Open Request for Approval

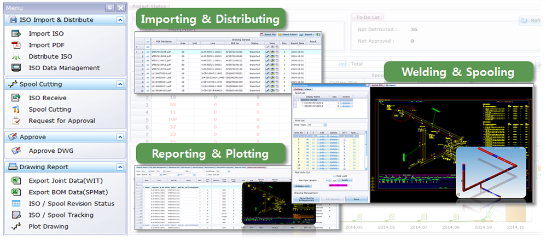[x=61, y=120]
